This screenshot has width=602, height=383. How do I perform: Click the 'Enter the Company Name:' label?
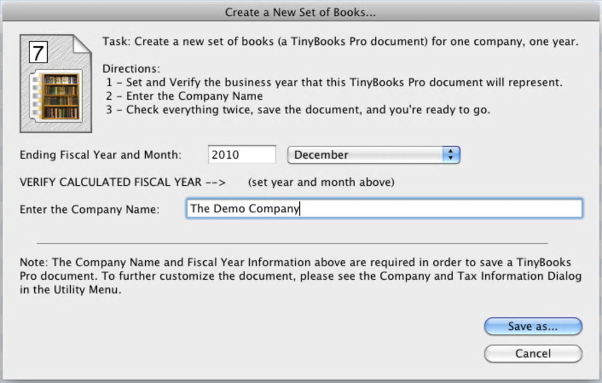[90, 209]
